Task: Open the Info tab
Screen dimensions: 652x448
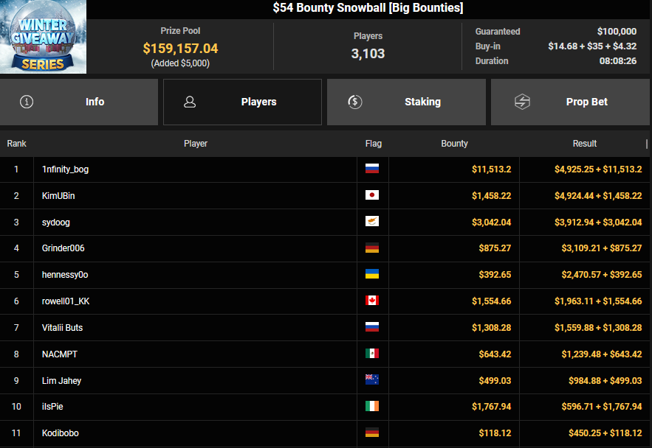Action: [x=95, y=102]
